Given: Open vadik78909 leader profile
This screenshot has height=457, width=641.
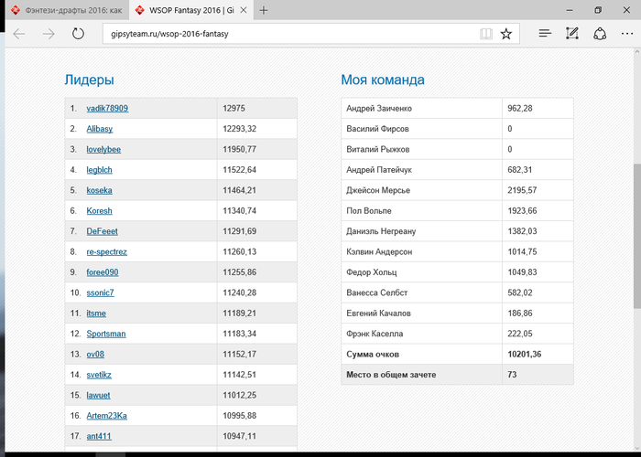Looking at the screenshot, I should [x=107, y=109].
